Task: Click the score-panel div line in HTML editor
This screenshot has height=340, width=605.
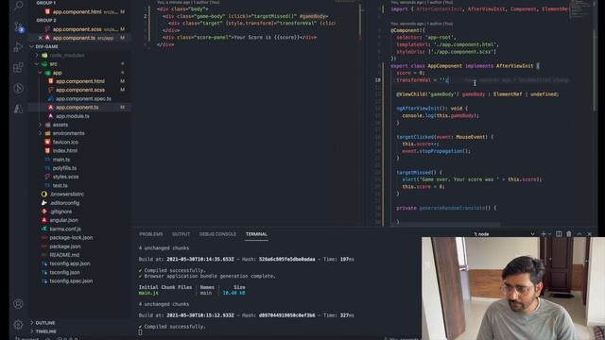Action: pyautogui.click(x=239, y=38)
